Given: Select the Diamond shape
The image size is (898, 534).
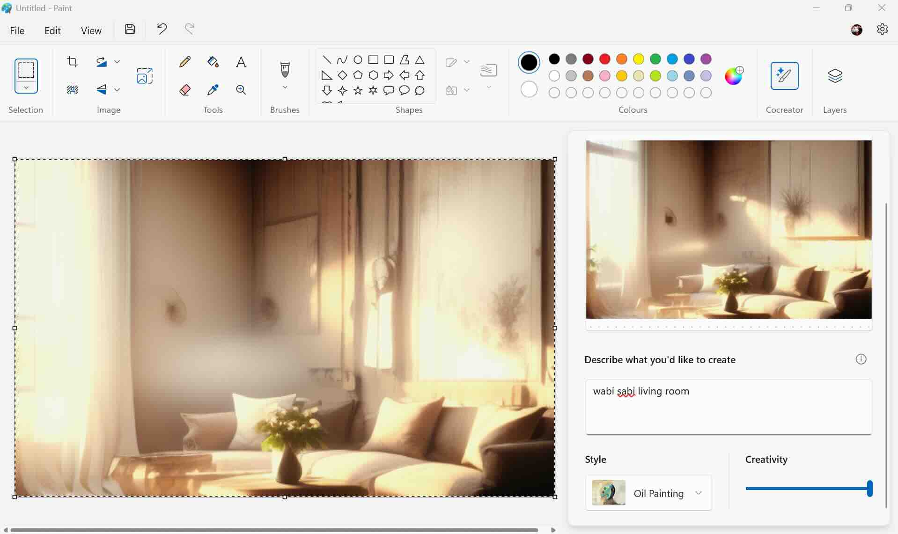Looking at the screenshot, I should click(342, 75).
